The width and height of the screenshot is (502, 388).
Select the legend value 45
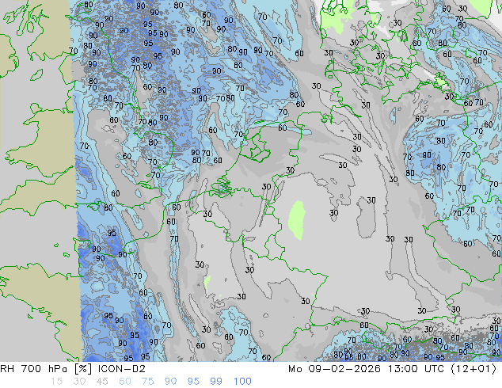(102, 382)
